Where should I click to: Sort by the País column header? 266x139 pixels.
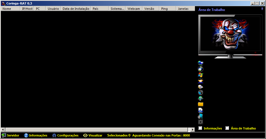[x=99, y=9]
